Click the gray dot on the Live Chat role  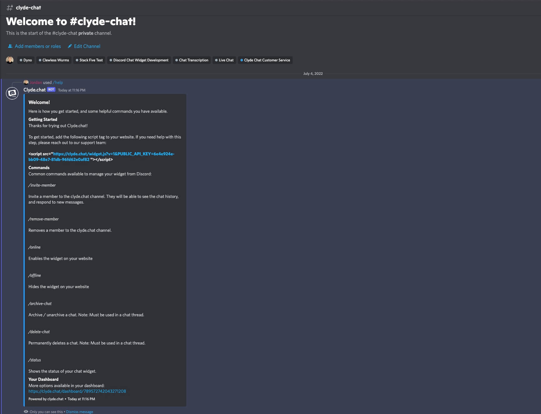pos(216,60)
